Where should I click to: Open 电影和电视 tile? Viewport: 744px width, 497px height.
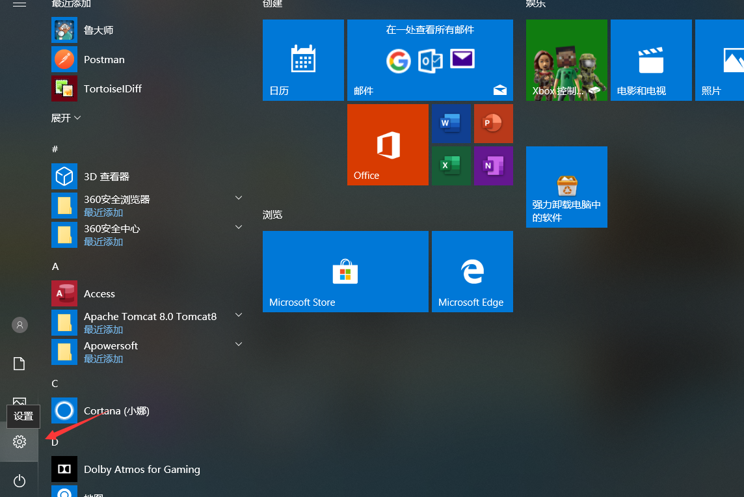[x=651, y=60]
